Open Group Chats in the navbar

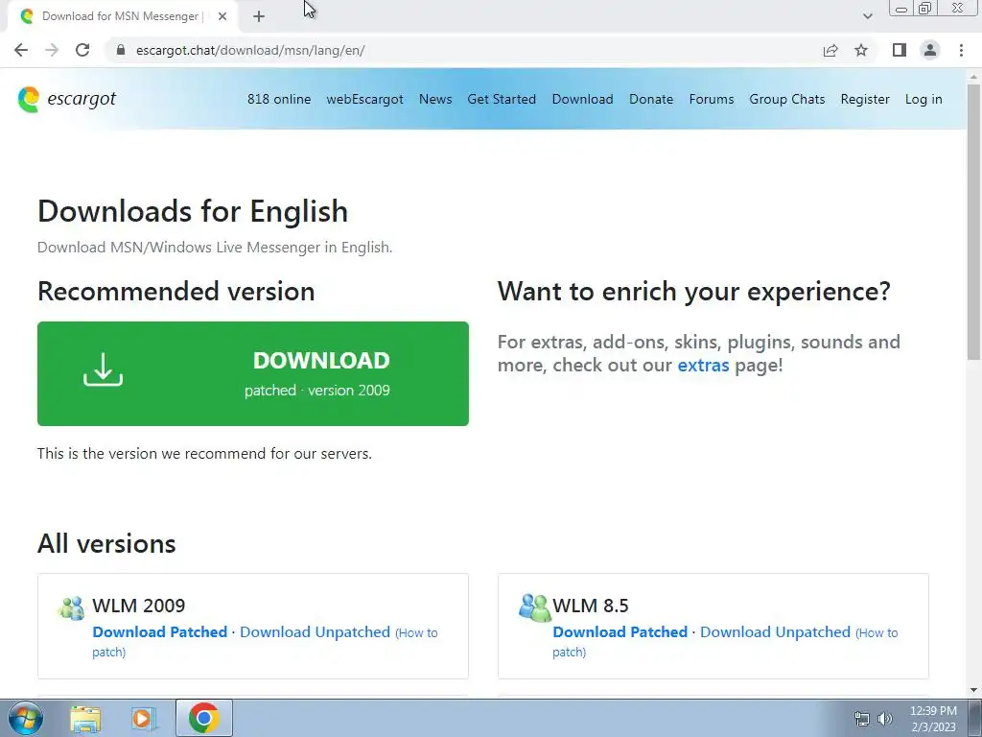pyautogui.click(x=786, y=99)
